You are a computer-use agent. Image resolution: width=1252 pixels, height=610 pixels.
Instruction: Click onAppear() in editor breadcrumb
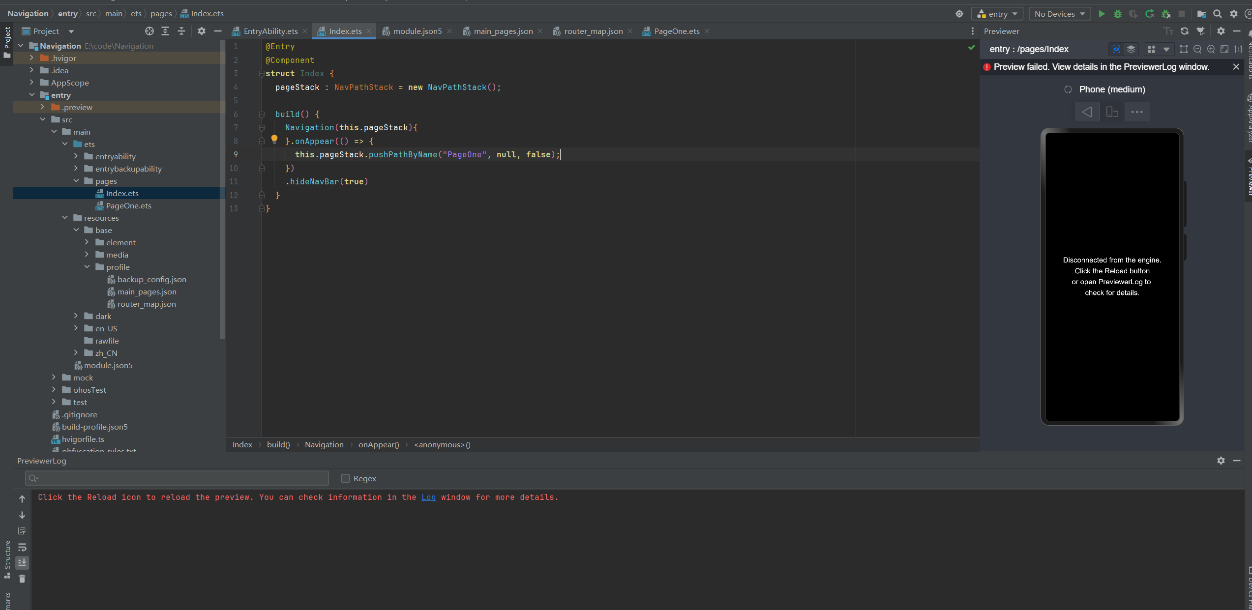[x=379, y=445]
